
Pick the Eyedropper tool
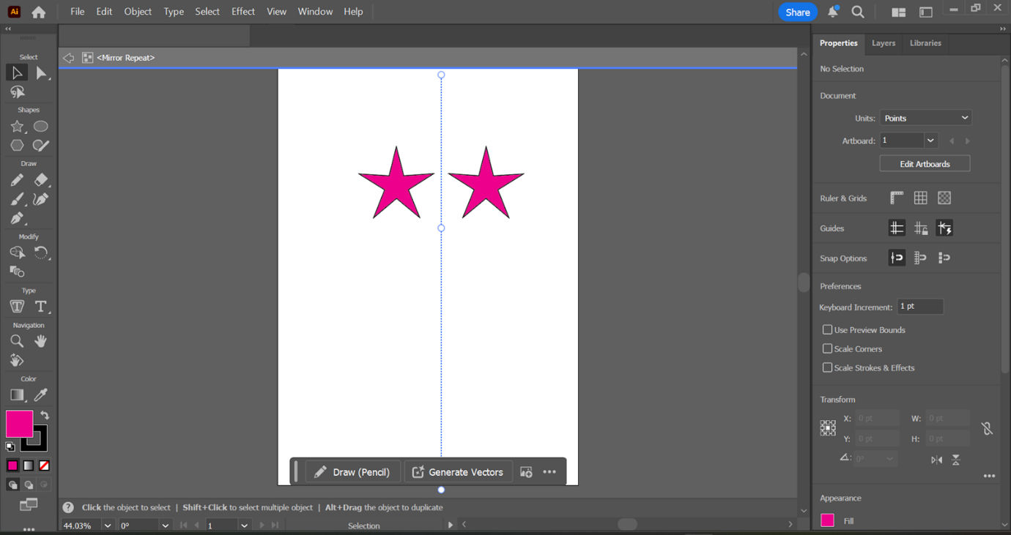click(41, 394)
